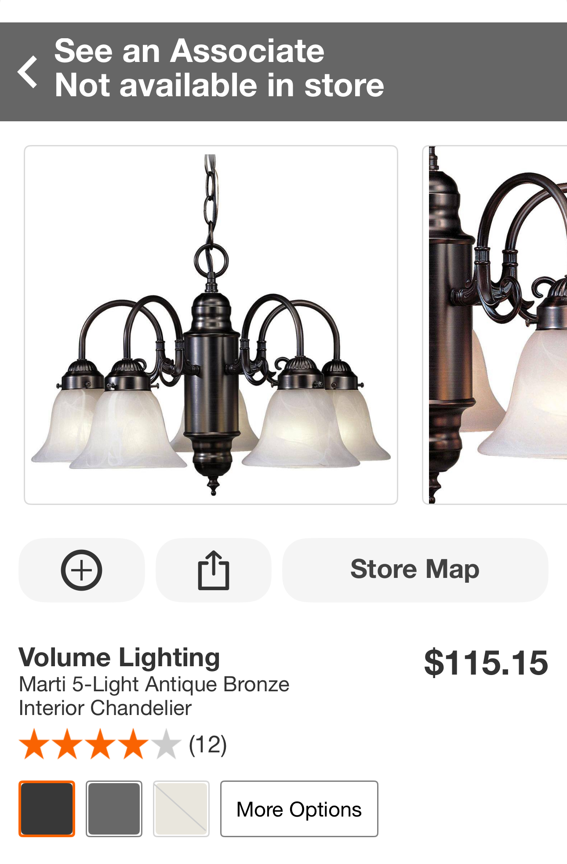The width and height of the screenshot is (567, 864).
Task: Open More Options for finishes
Action: [299, 809]
